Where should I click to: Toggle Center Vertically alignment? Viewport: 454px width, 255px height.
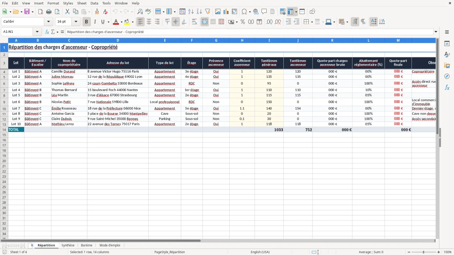[x=176, y=22]
